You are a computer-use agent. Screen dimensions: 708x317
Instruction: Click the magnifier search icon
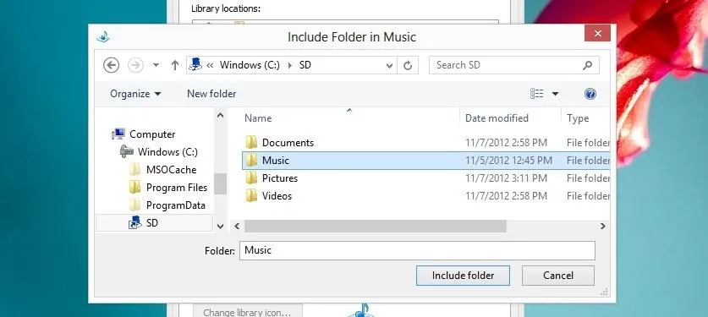tap(587, 65)
